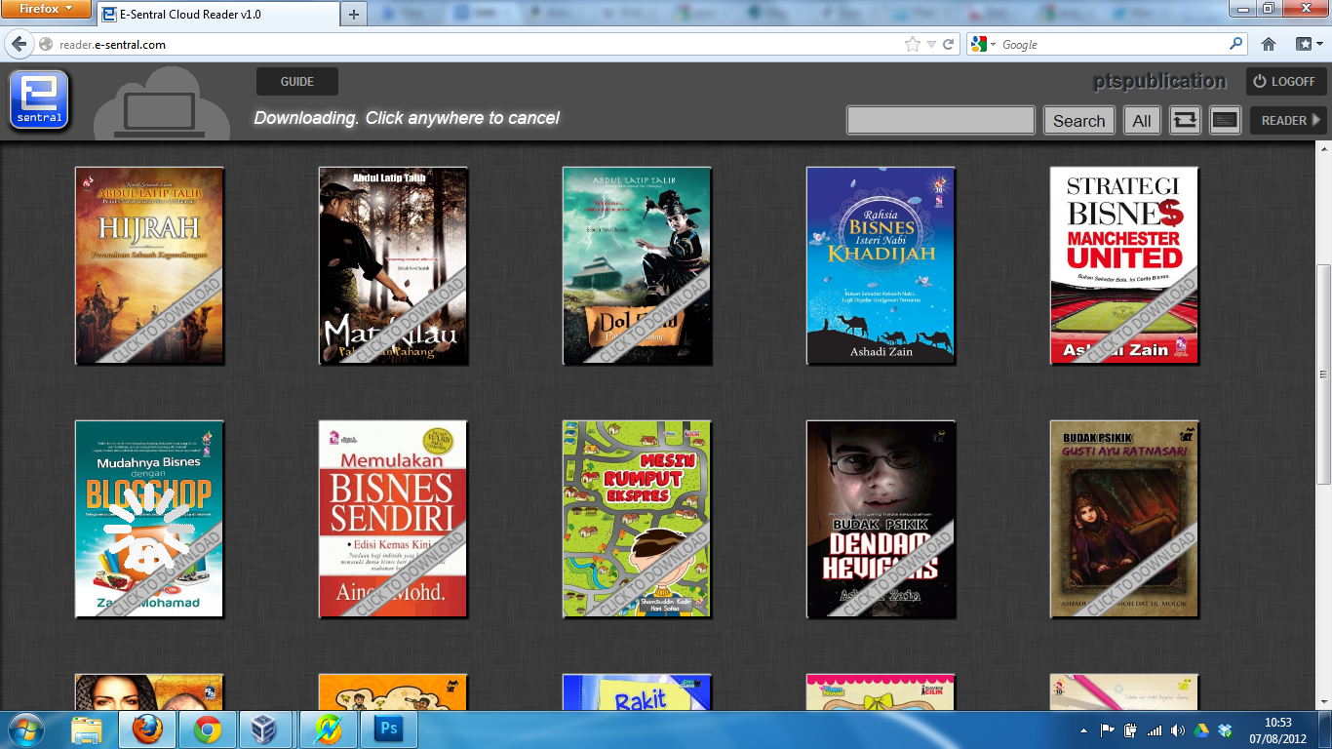Screen dimensions: 1332x749
Task: Open the Rakit book cover
Action: (638, 692)
